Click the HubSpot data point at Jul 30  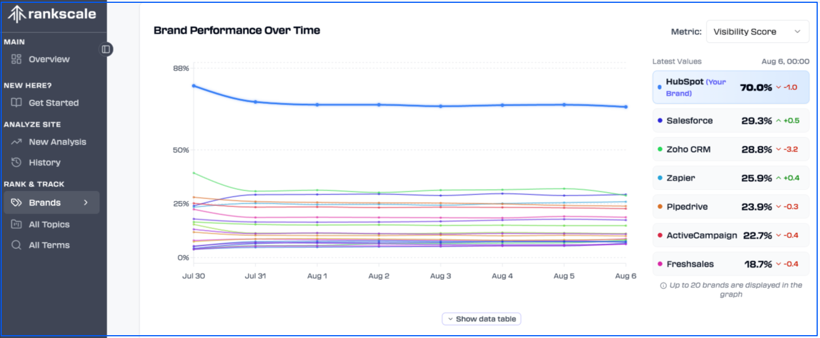[194, 86]
